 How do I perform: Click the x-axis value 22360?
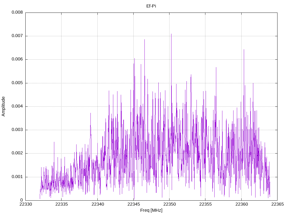(242, 204)
